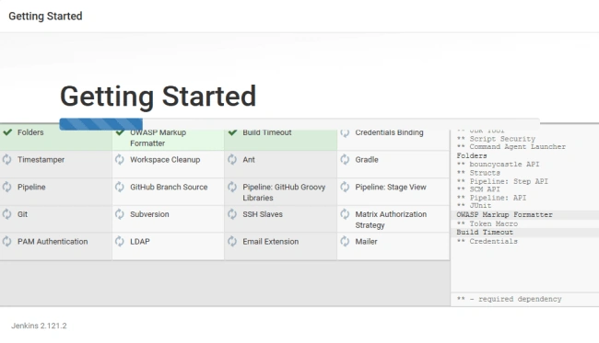Select the Folders plugin label
Image resolution: width=599 pixels, height=343 pixels.
click(x=30, y=132)
